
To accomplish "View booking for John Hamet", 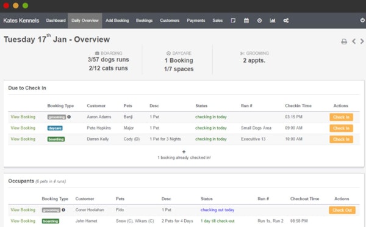I will (x=23, y=221).
